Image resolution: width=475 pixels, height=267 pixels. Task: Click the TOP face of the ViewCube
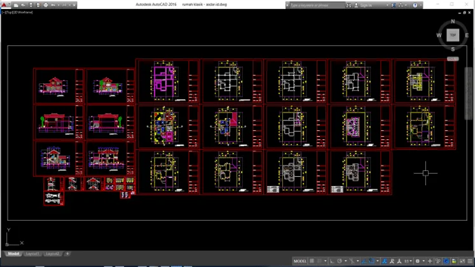click(x=453, y=35)
